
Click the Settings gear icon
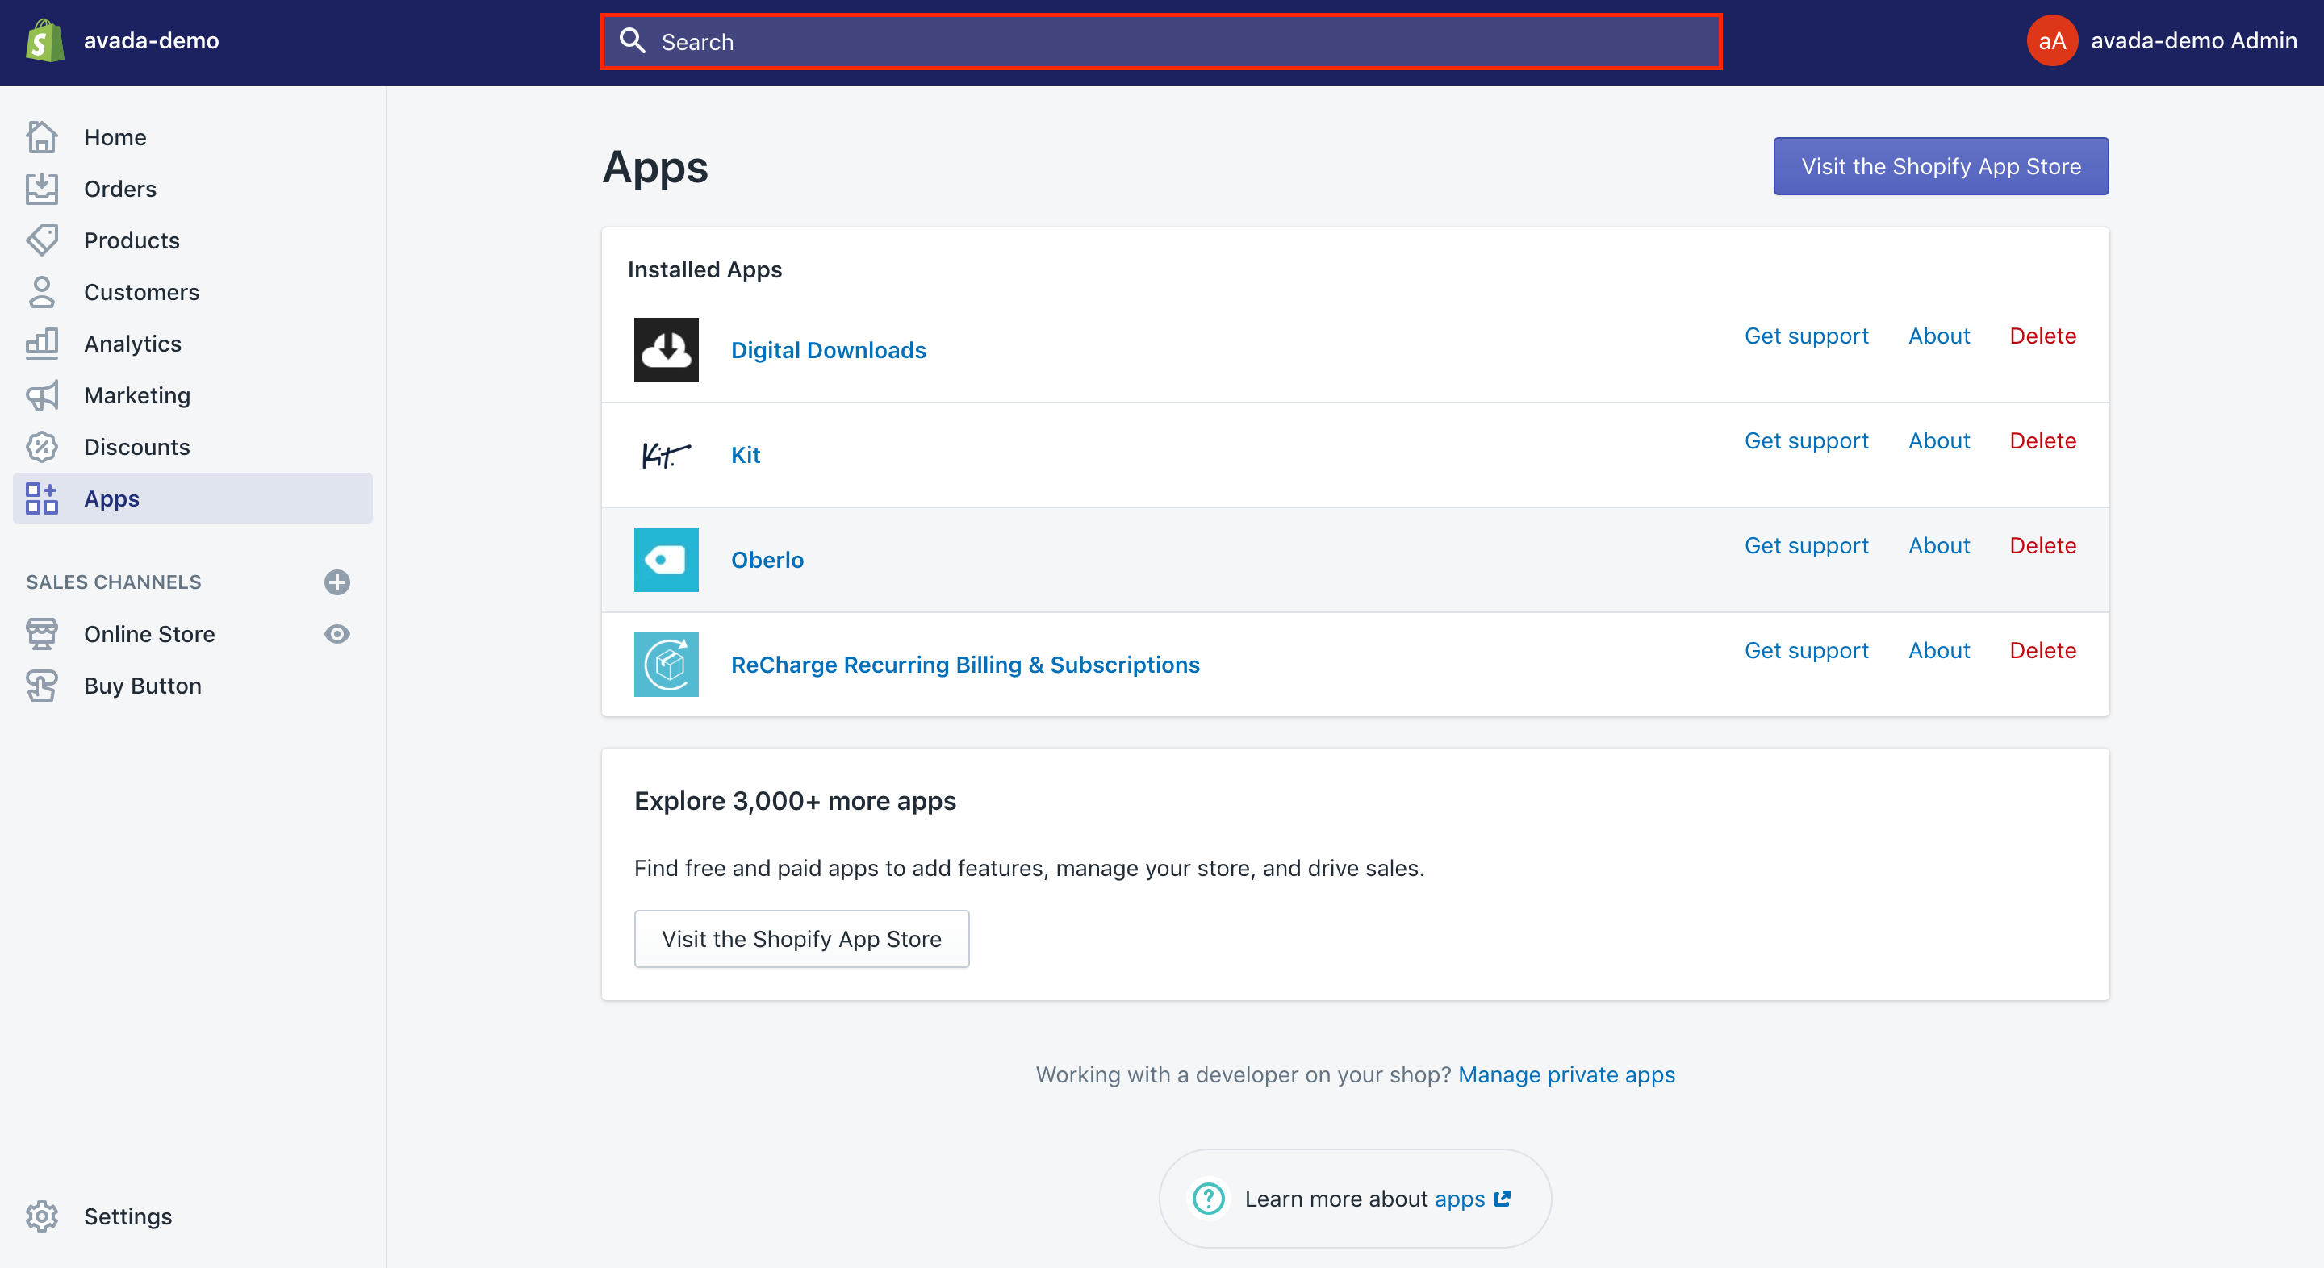(41, 1216)
